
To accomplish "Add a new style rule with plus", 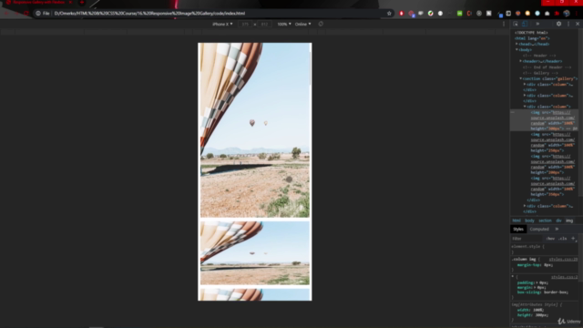I will click(x=573, y=239).
